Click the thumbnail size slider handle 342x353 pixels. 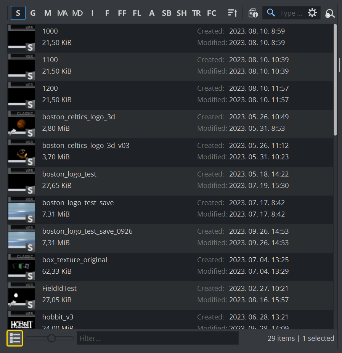click(x=51, y=338)
